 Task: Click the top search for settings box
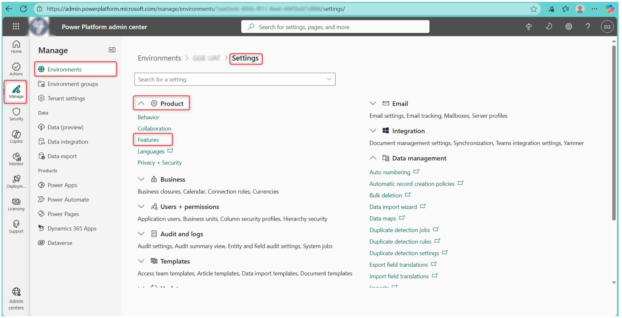point(335,27)
